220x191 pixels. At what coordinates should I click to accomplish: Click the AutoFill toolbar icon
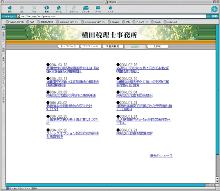coord(73,9)
